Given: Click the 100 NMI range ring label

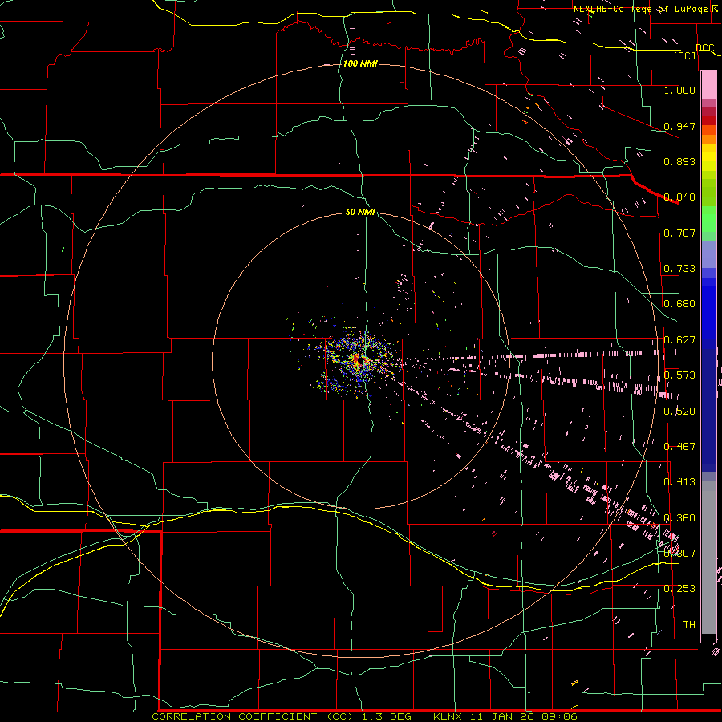Looking at the screenshot, I should (360, 63).
